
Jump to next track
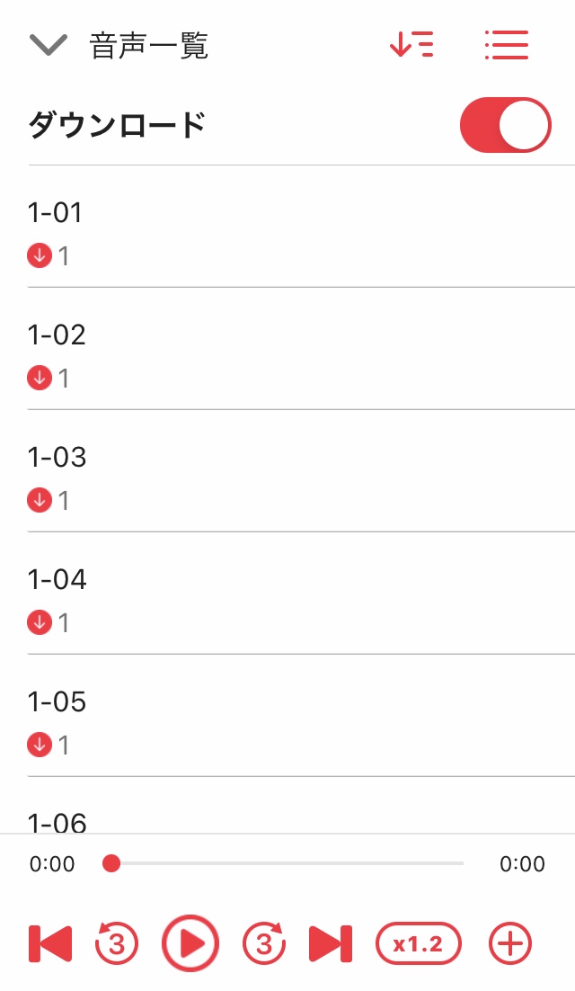click(x=331, y=943)
